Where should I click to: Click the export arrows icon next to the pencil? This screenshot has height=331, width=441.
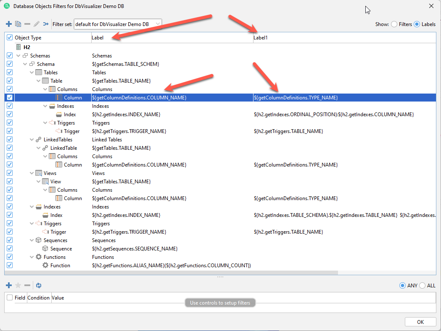[45, 24]
